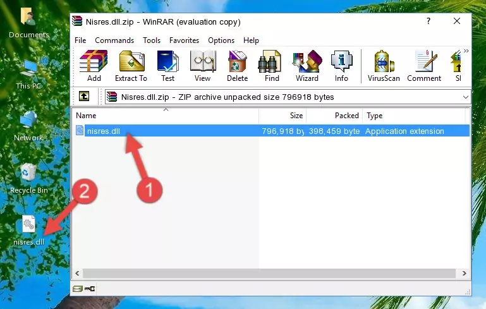Go up one folder level
The height and width of the screenshot is (309, 486).
tap(84, 97)
